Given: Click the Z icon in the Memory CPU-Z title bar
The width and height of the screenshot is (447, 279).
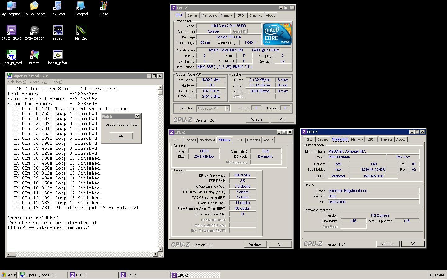Looking at the screenshot, I should (172, 132).
